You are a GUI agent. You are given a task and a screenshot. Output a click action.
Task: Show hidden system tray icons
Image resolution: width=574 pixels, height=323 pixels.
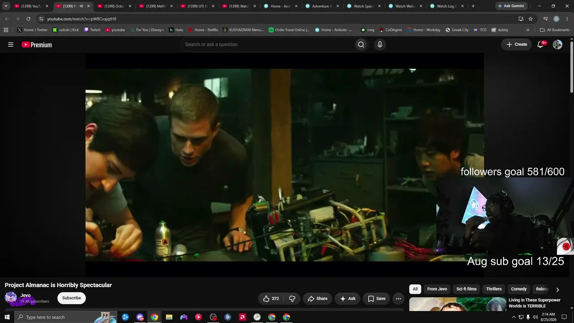514,317
